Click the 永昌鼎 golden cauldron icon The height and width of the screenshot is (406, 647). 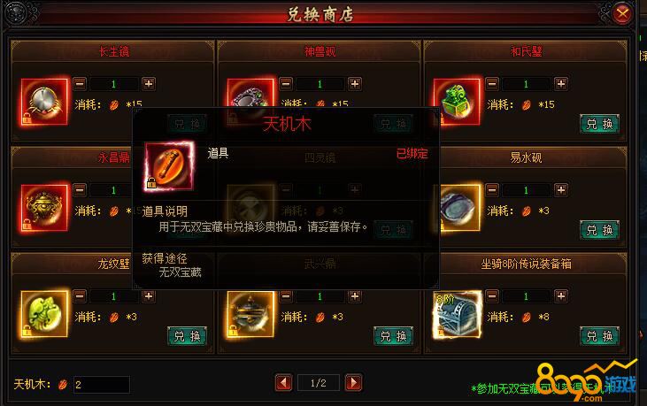point(44,208)
